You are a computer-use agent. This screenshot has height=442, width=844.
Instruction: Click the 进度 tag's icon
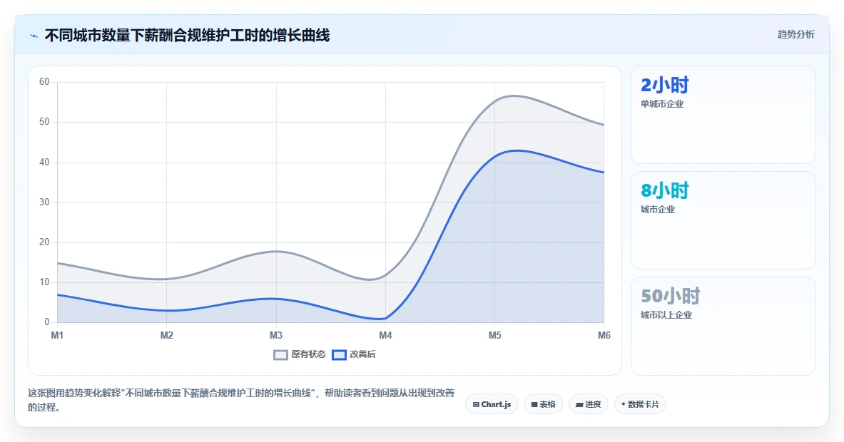pos(579,404)
